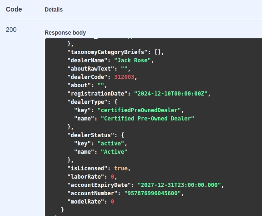Click the accountNumber key
The height and width of the screenshot is (216, 262).
click(92, 193)
